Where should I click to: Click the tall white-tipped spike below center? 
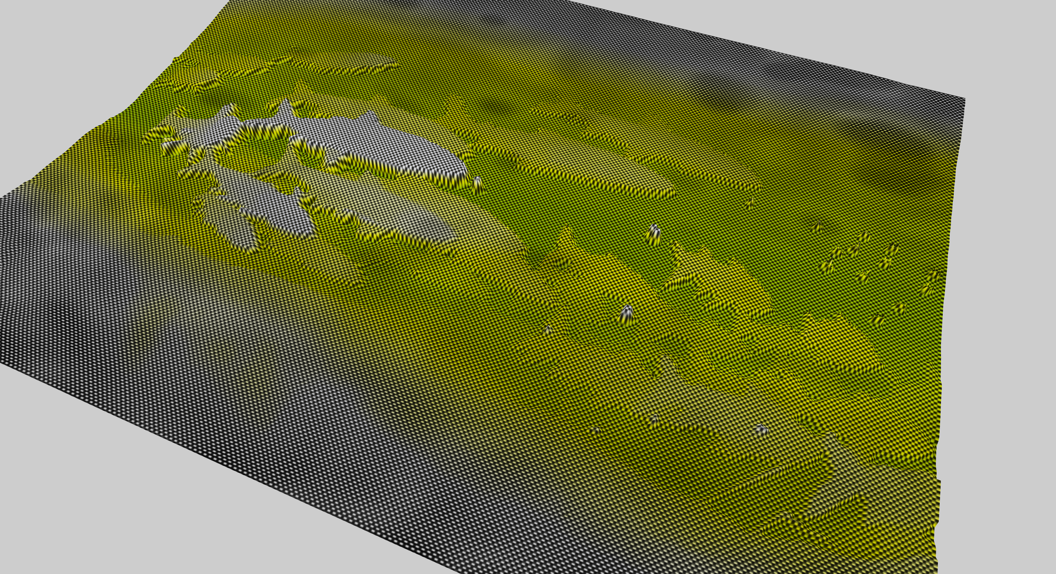tap(627, 313)
